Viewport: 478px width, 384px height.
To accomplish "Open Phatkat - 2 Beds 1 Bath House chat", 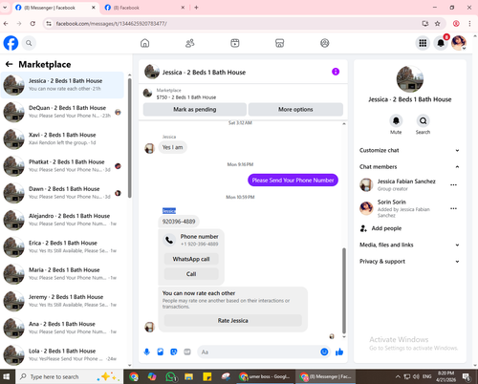I will coord(62,166).
